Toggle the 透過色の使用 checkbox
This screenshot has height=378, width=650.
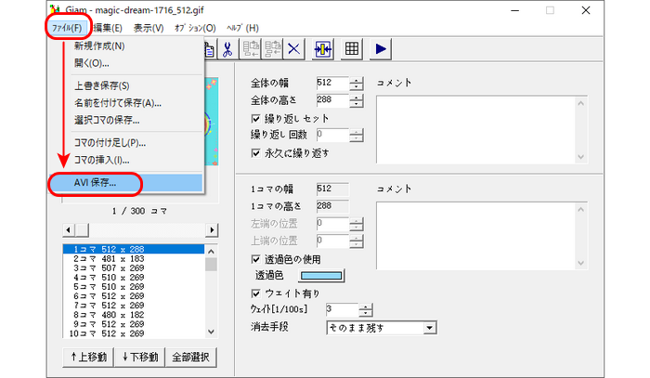(x=255, y=259)
